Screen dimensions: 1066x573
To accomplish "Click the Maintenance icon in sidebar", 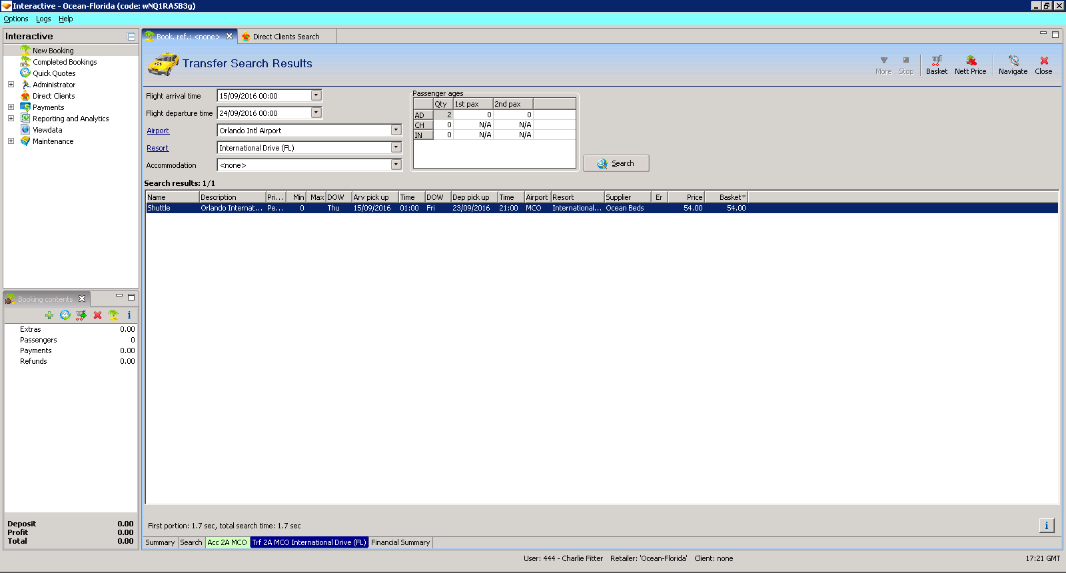I will tap(25, 141).
